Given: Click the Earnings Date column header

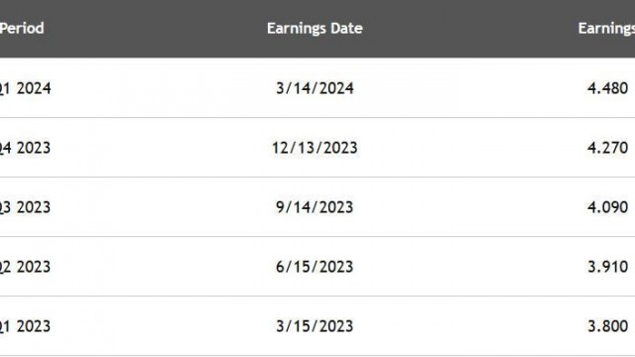Looking at the screenshot, I should [315, 29].
